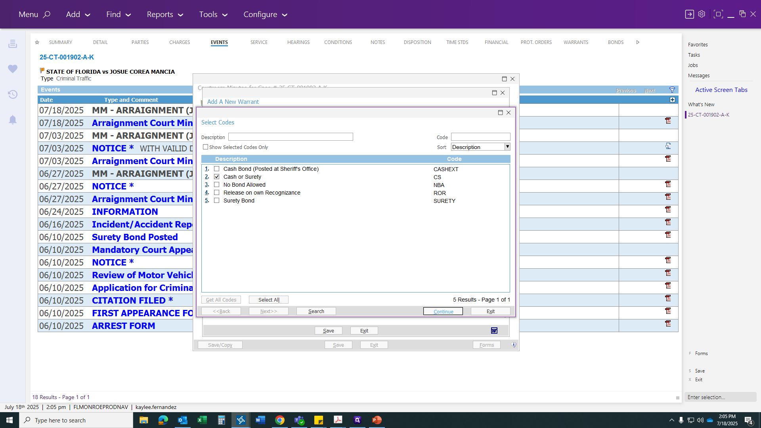Click Exit in Select Codes dialog
Image resolution: width=761 pixels, height=428 pixels.
click(x=491, y=311)
